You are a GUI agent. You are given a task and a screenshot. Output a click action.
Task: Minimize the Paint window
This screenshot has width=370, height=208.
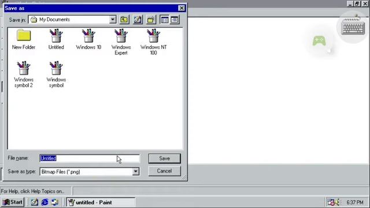[350, 4]
